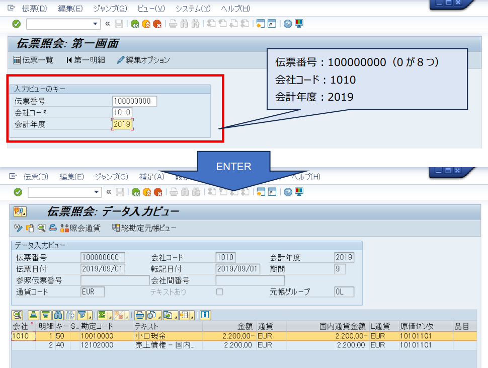The image size is (488, 368).
Task: Open the command field dropdown in upper window
Action: 95,24
